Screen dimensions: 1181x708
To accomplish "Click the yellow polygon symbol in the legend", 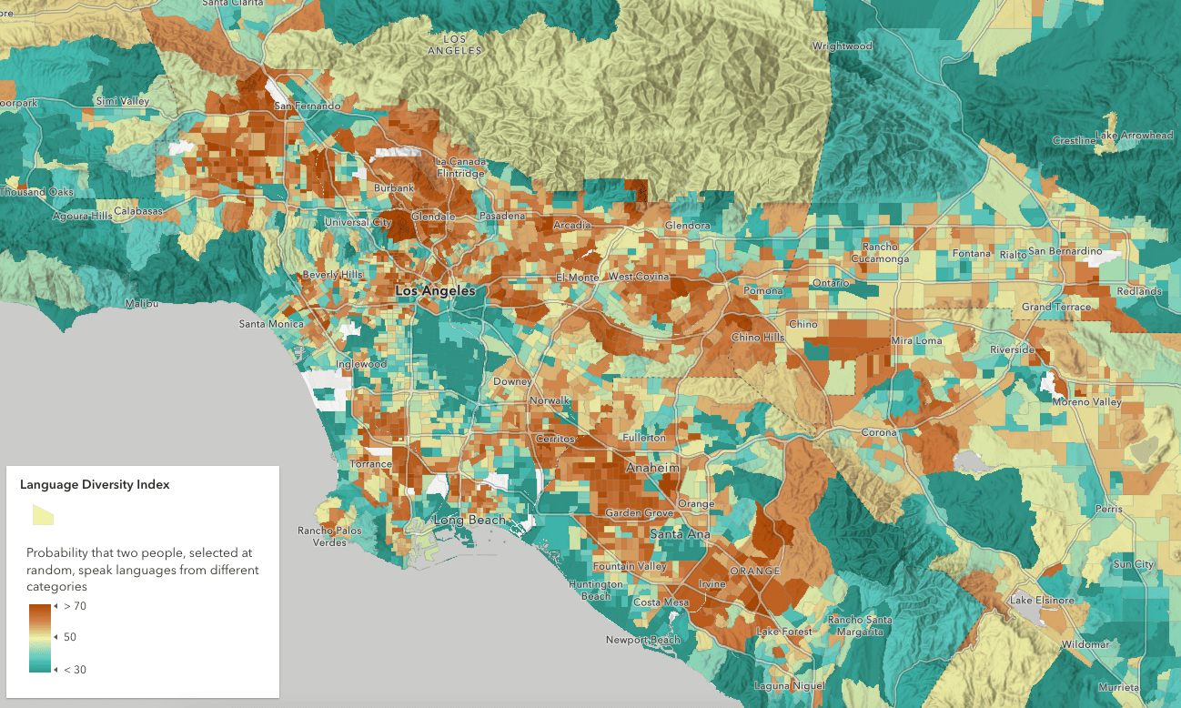I will 43,515.
